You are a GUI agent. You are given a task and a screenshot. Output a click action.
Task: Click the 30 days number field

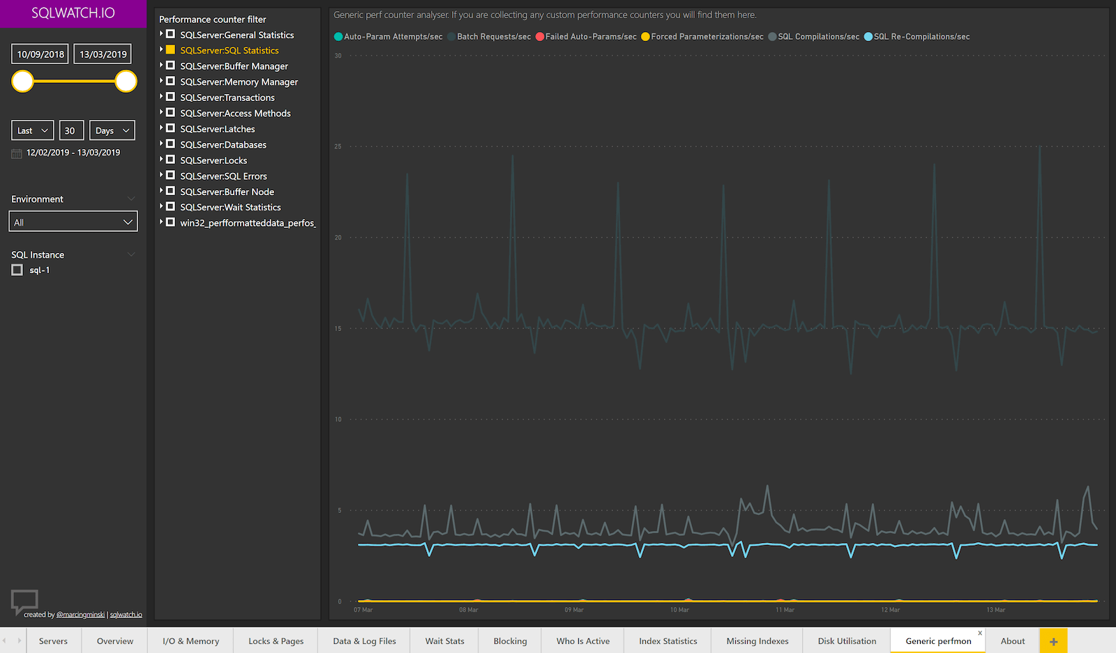coord(71,130)
